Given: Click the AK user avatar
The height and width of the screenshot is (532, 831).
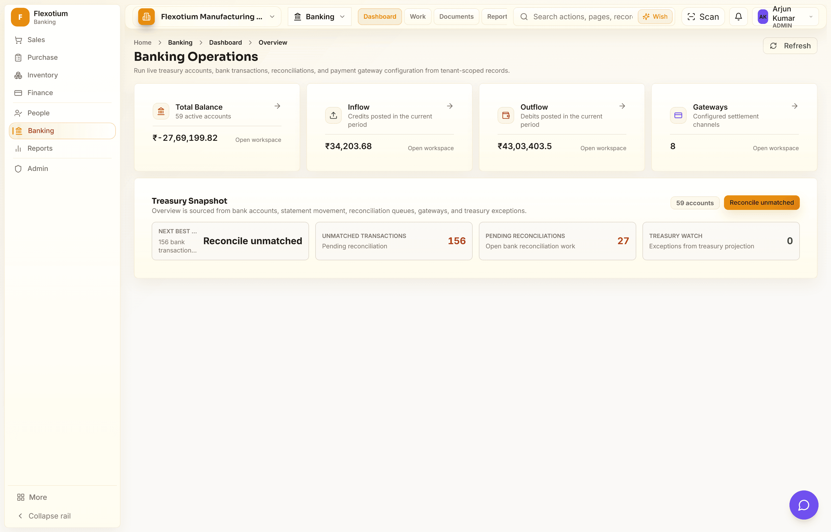Looking at the screenshot, I should [763, 17].
